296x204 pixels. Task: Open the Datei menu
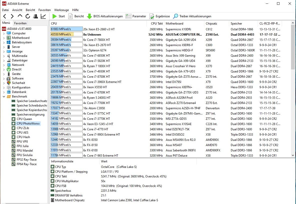5,10
